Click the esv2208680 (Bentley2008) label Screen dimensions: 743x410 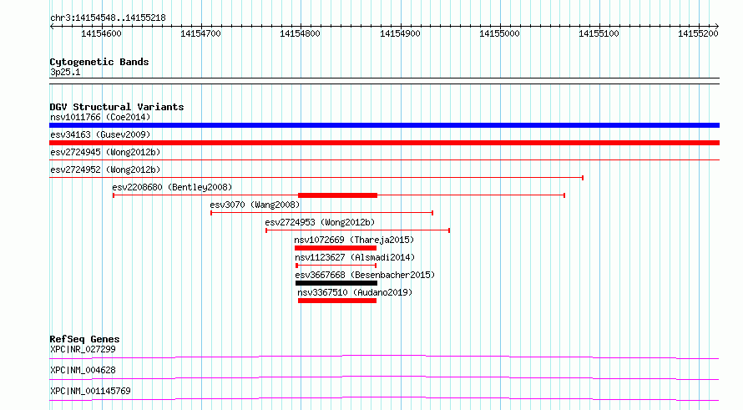click(172, 187)
